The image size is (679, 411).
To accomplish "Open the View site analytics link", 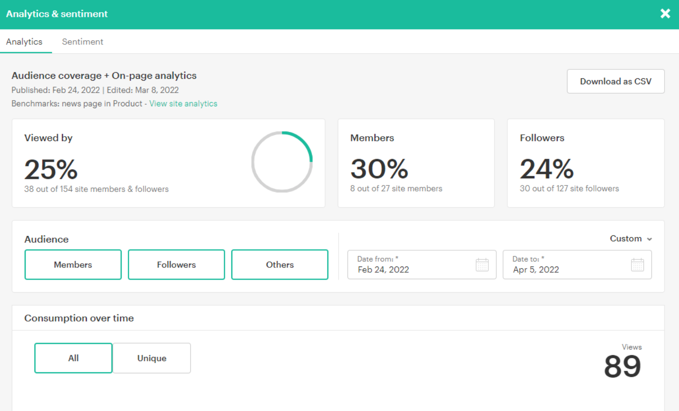I will click(x=183, y=103).
